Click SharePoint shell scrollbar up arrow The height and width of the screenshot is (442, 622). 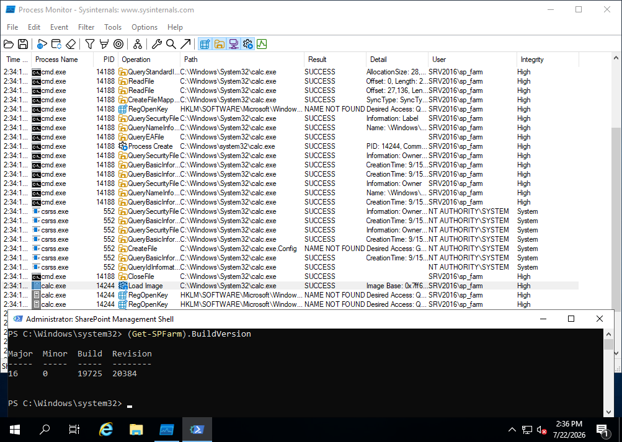[x=609, y=334]
